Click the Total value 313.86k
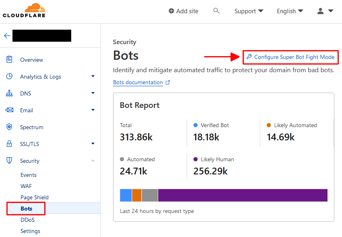342x237 pixels. click(x=136, y=137)
